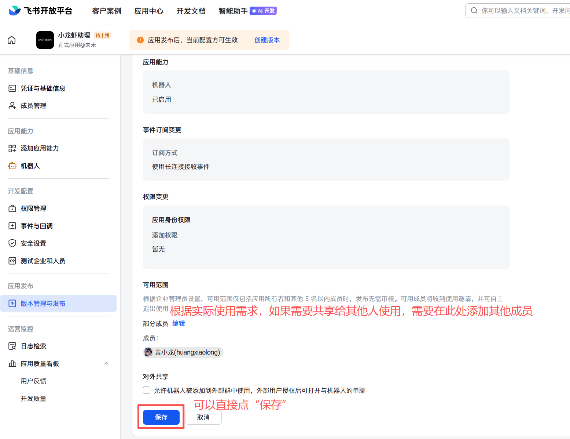
Task: Open the 成员管理 page
Action: coord(33,105)
